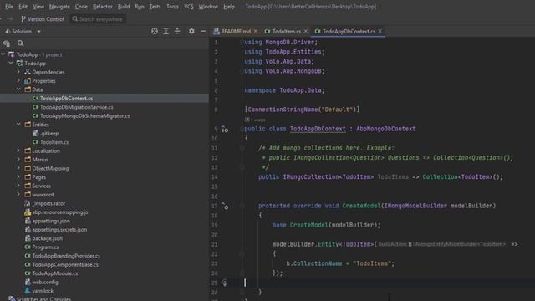Screen dimensions: 535x301
Task: Expand the Localization folder
Action: (x=18, y=150)
